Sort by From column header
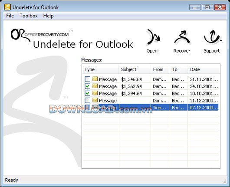230x187 pixels. pyautogui.click(x=160, y=69)
